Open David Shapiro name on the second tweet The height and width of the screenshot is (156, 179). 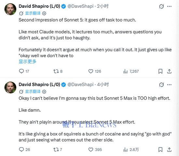click(x=39, y=85)
